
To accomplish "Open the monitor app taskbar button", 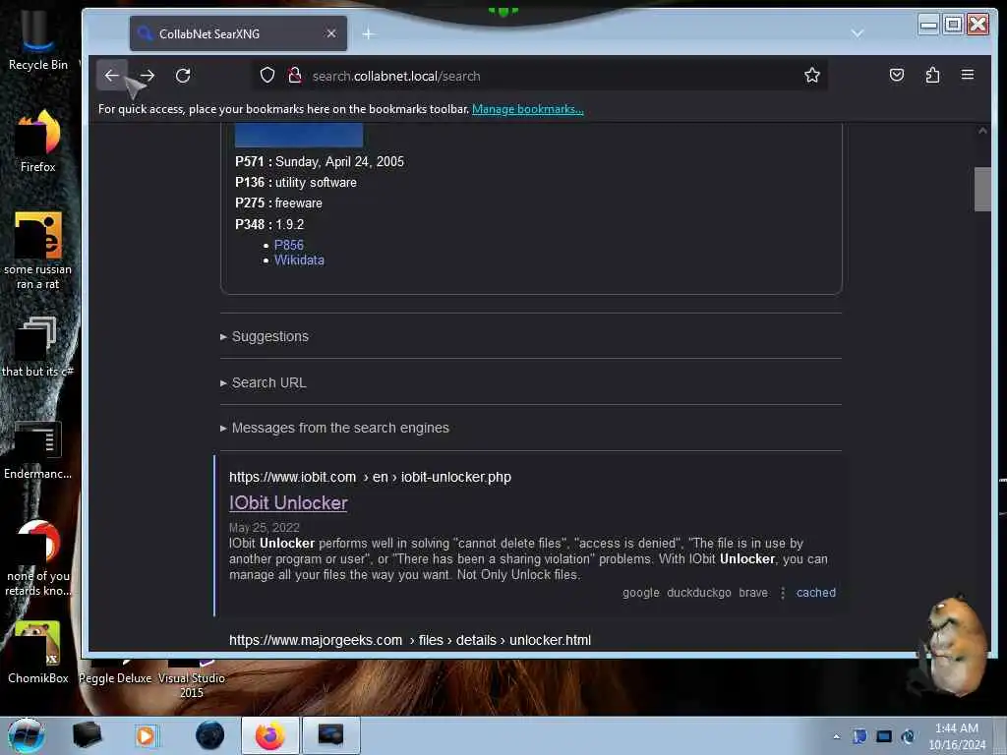I will tap(330, 735).
